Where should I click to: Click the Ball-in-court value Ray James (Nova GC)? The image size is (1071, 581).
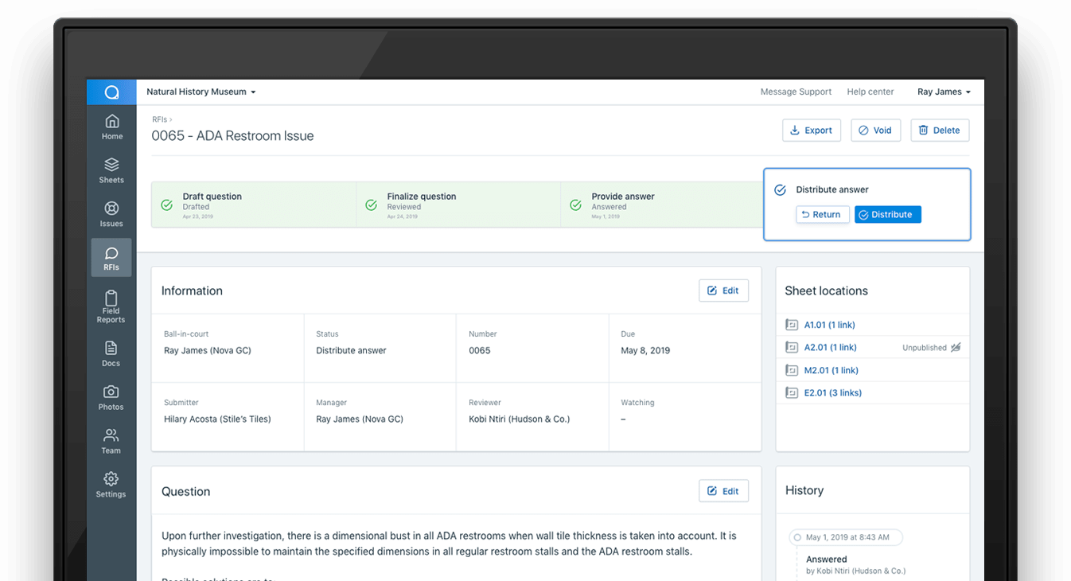point(208,351)
